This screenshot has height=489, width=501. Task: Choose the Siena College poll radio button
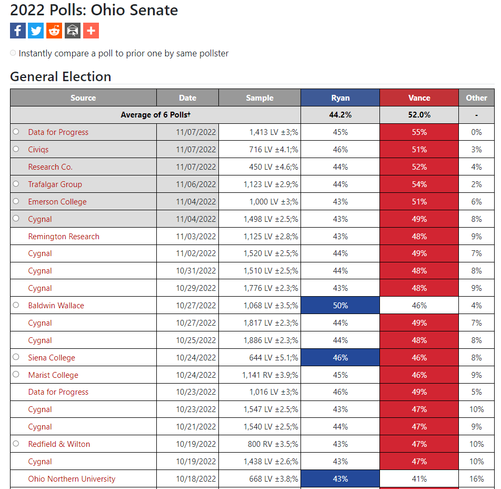(x=16, y=357)
